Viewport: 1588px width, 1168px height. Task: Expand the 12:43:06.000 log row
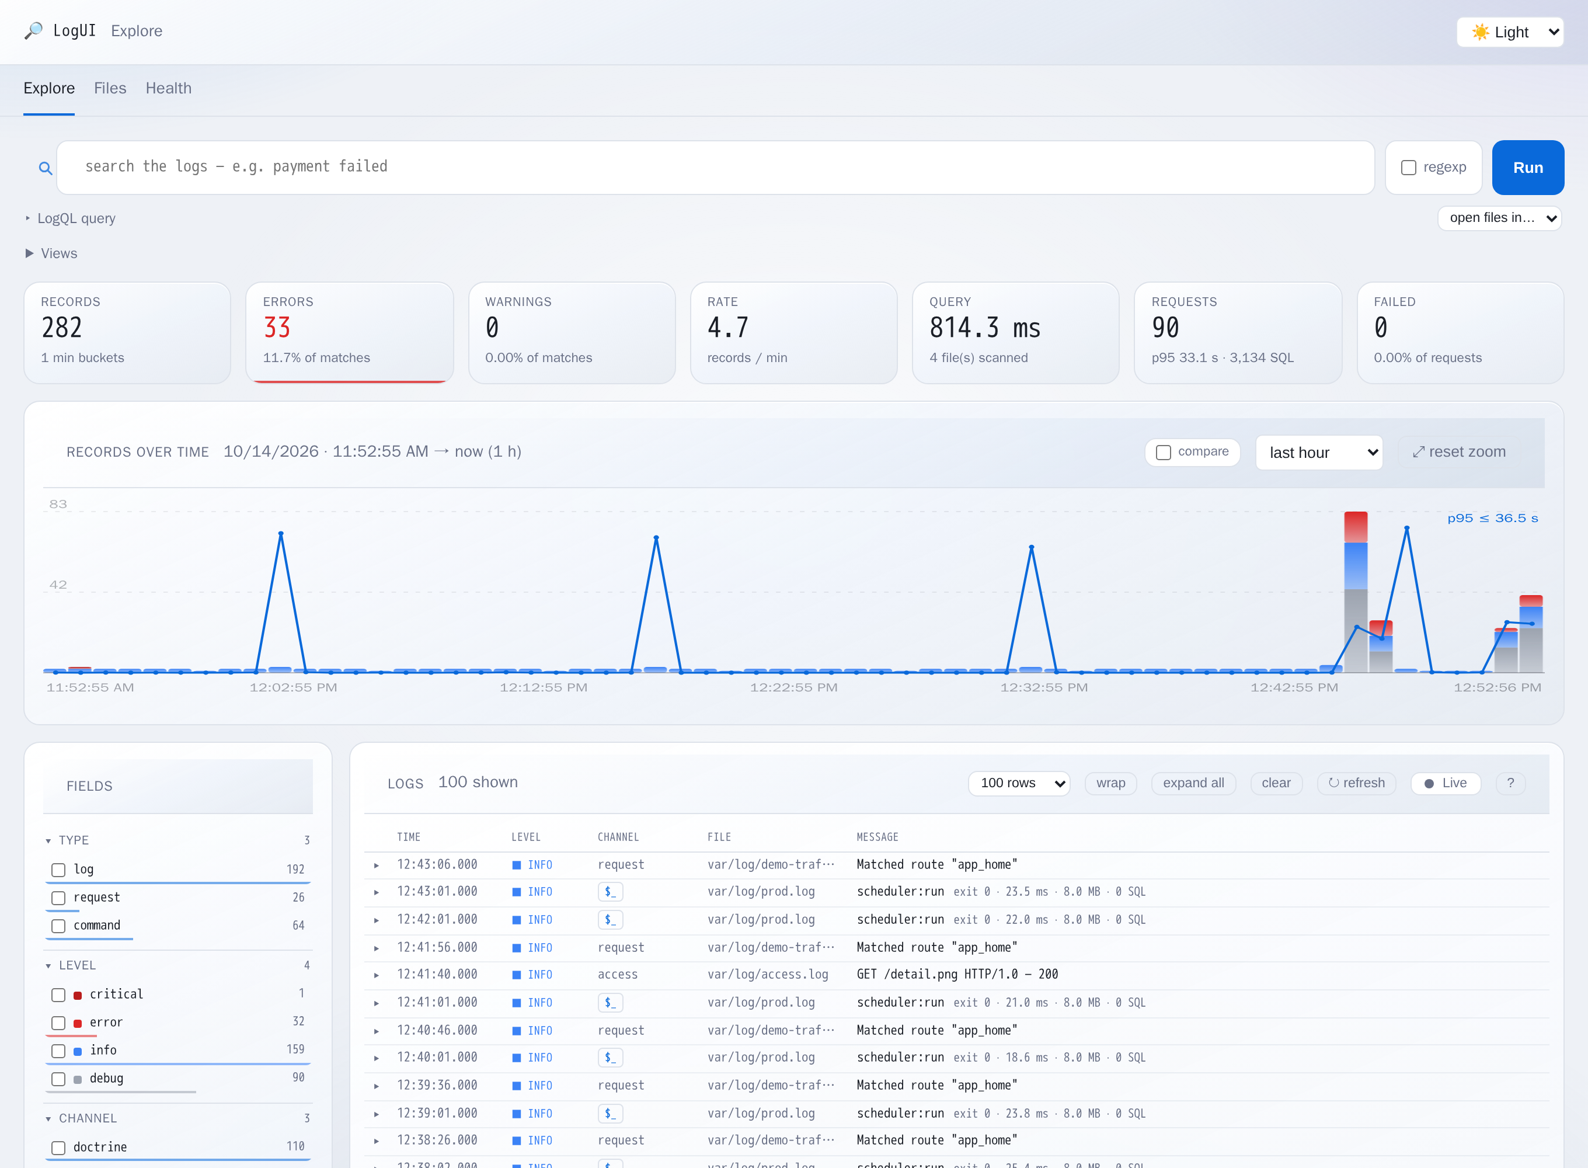tap(376, 865)
